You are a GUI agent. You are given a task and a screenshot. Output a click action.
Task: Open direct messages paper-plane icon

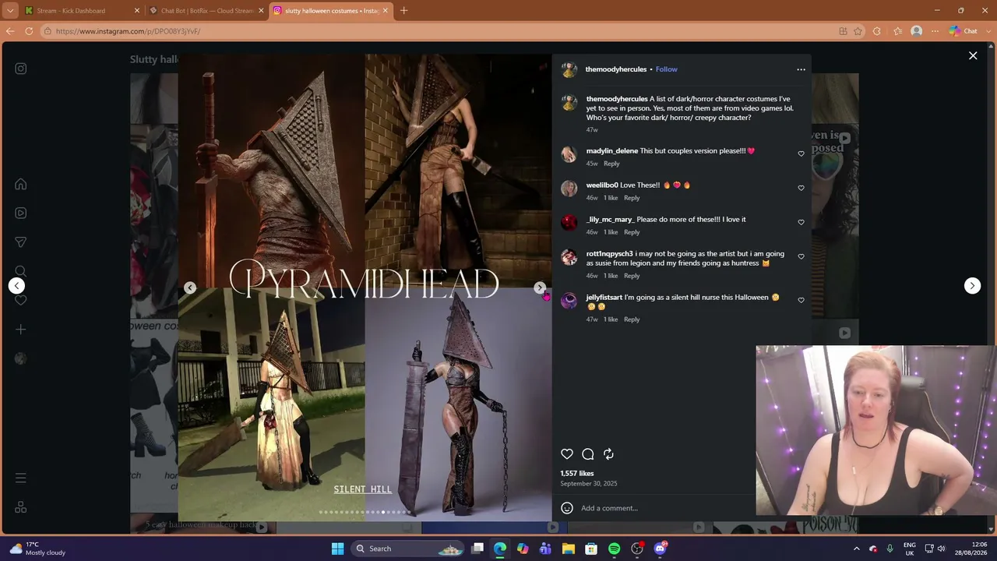coord(21,242)
